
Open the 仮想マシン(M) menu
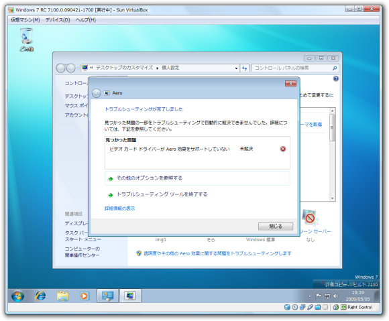(25, 20)
